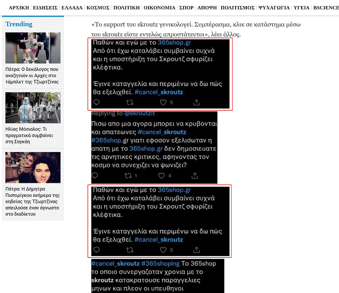Image resolution: width=339 pixels, height=293 pixels.
Task: Open the ΑΡΧΙΚΗ menu item
Action: point(19,8)
